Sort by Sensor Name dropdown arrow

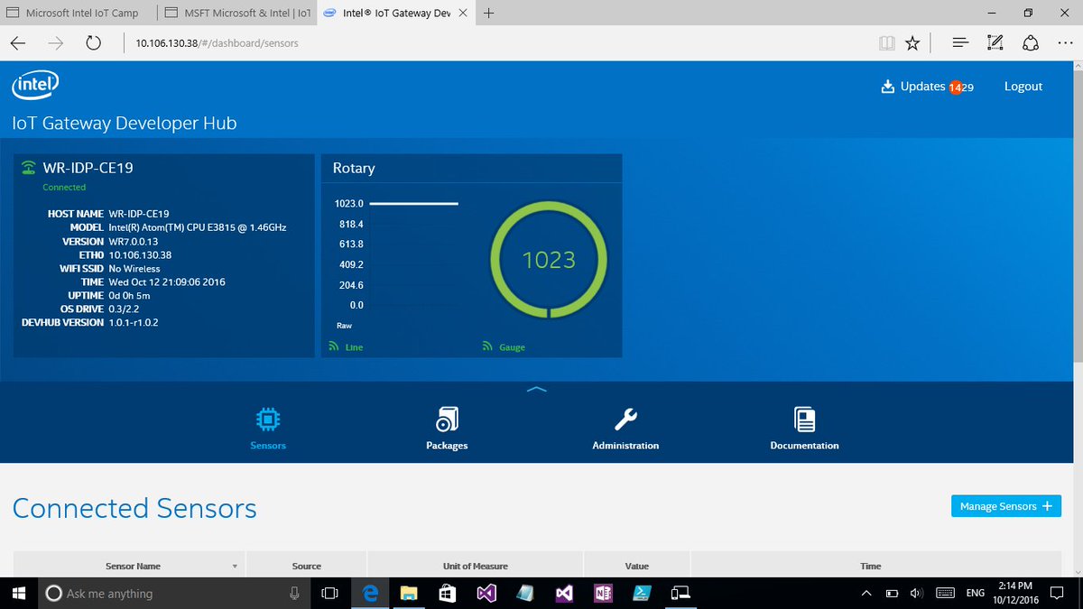point(235,567)
